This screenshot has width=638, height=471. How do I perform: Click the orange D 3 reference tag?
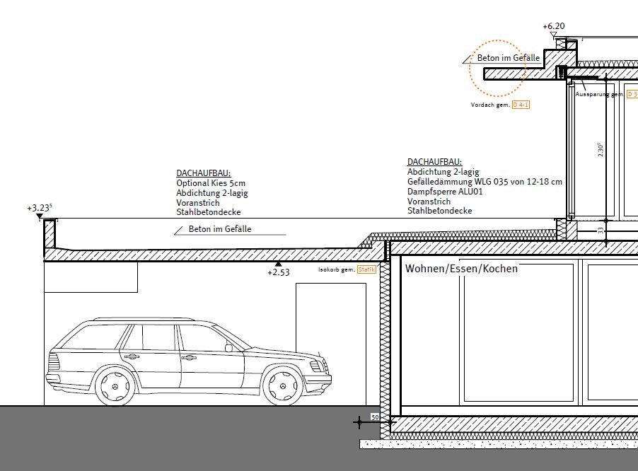632,94
